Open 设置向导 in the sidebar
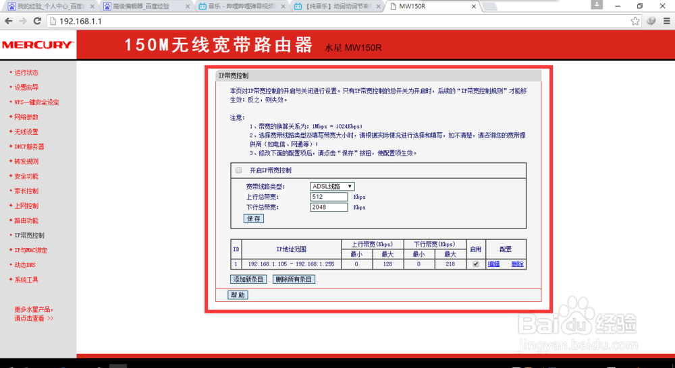This screenshot has width=675, height=368. point(26,87)
